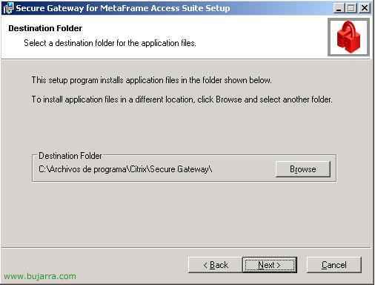This screenshot has width=375, height=285.
Task: Cancel the Secure Gateway setup
Action: point(334,265)
